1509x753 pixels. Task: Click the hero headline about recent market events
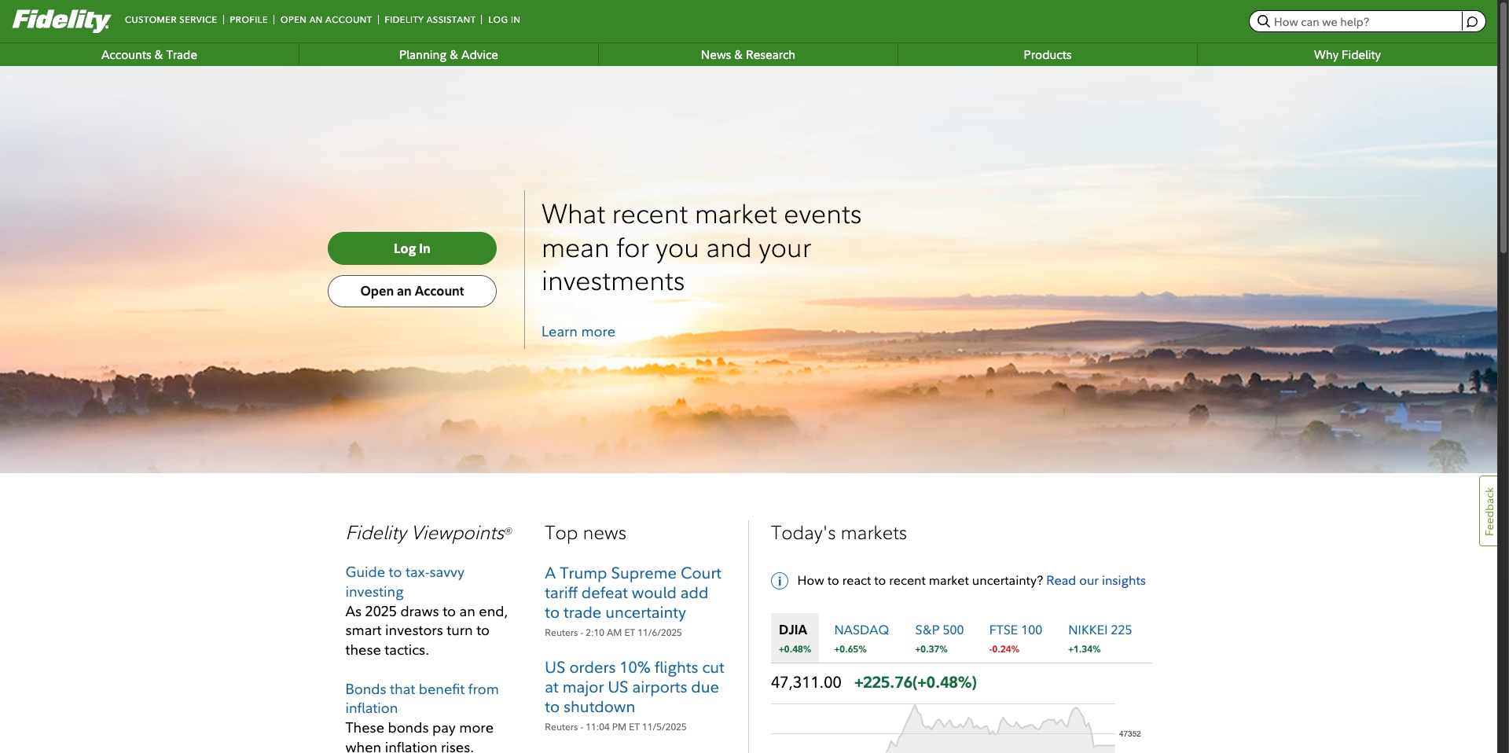pos(701,248)
